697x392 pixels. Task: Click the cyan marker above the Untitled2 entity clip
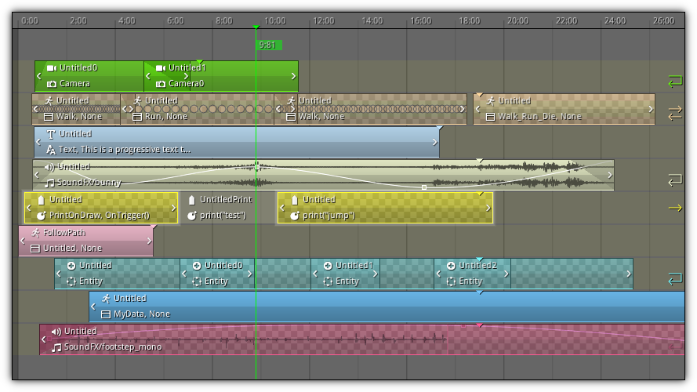point(479,259)
